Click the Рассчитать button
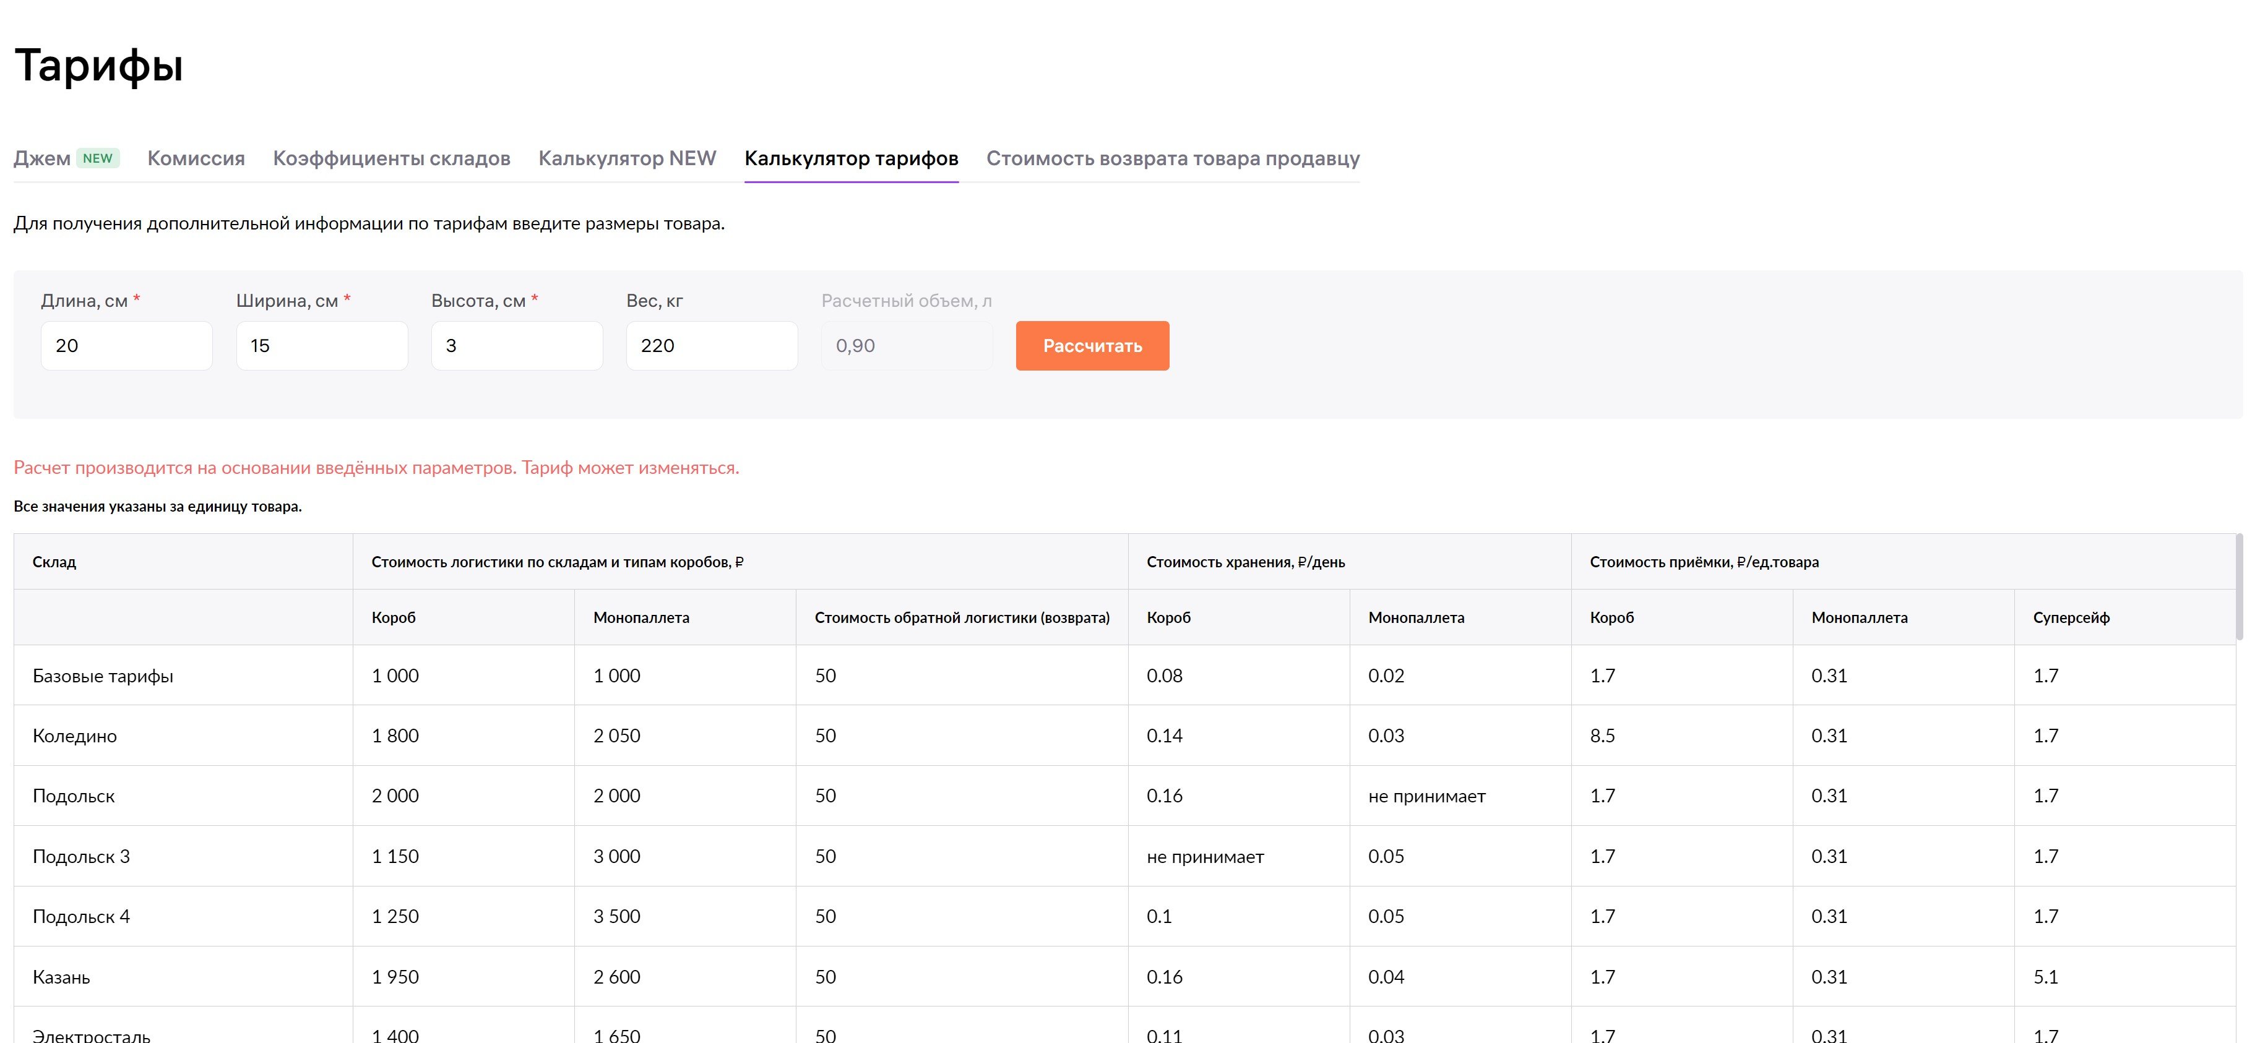The width and height of the screenshot is (2260, 1043). pos(1092,346)
